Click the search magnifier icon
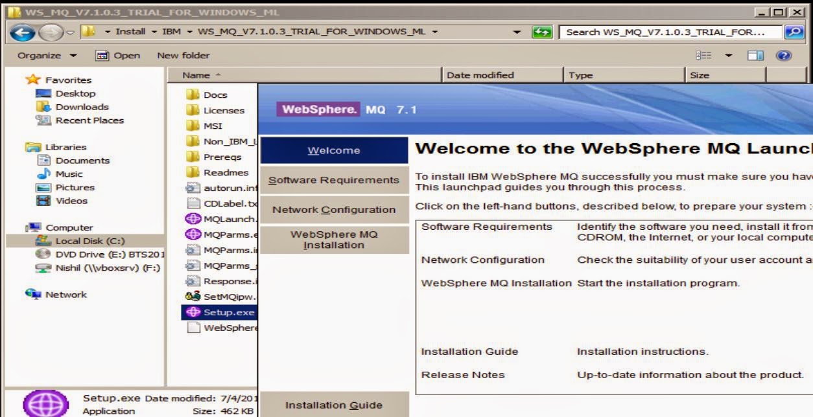 coord(794,32)
